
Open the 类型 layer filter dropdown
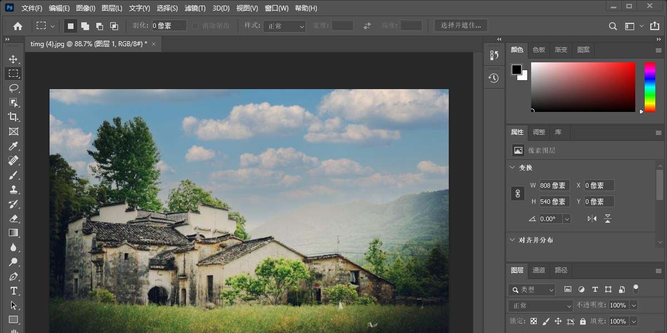click(532, 290)
